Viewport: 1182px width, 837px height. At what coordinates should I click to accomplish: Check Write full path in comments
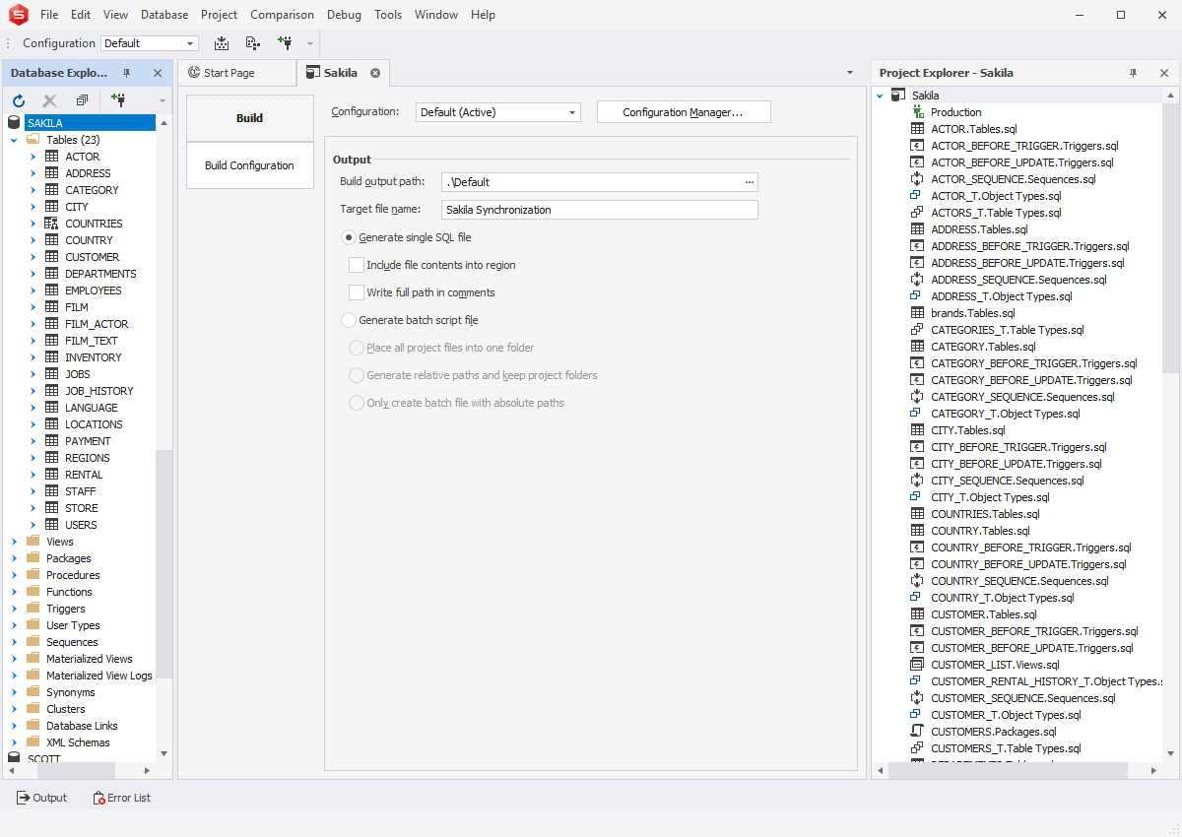click(x=357, y=292)
